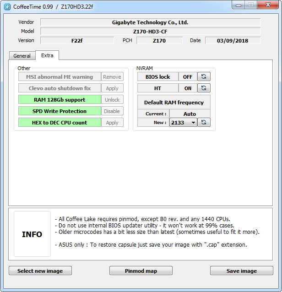Click the Save image button
Screen dimensions: 282x292
[242, 270]
